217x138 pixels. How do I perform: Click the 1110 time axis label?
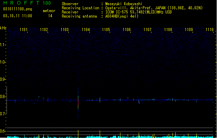coord(209,30)
